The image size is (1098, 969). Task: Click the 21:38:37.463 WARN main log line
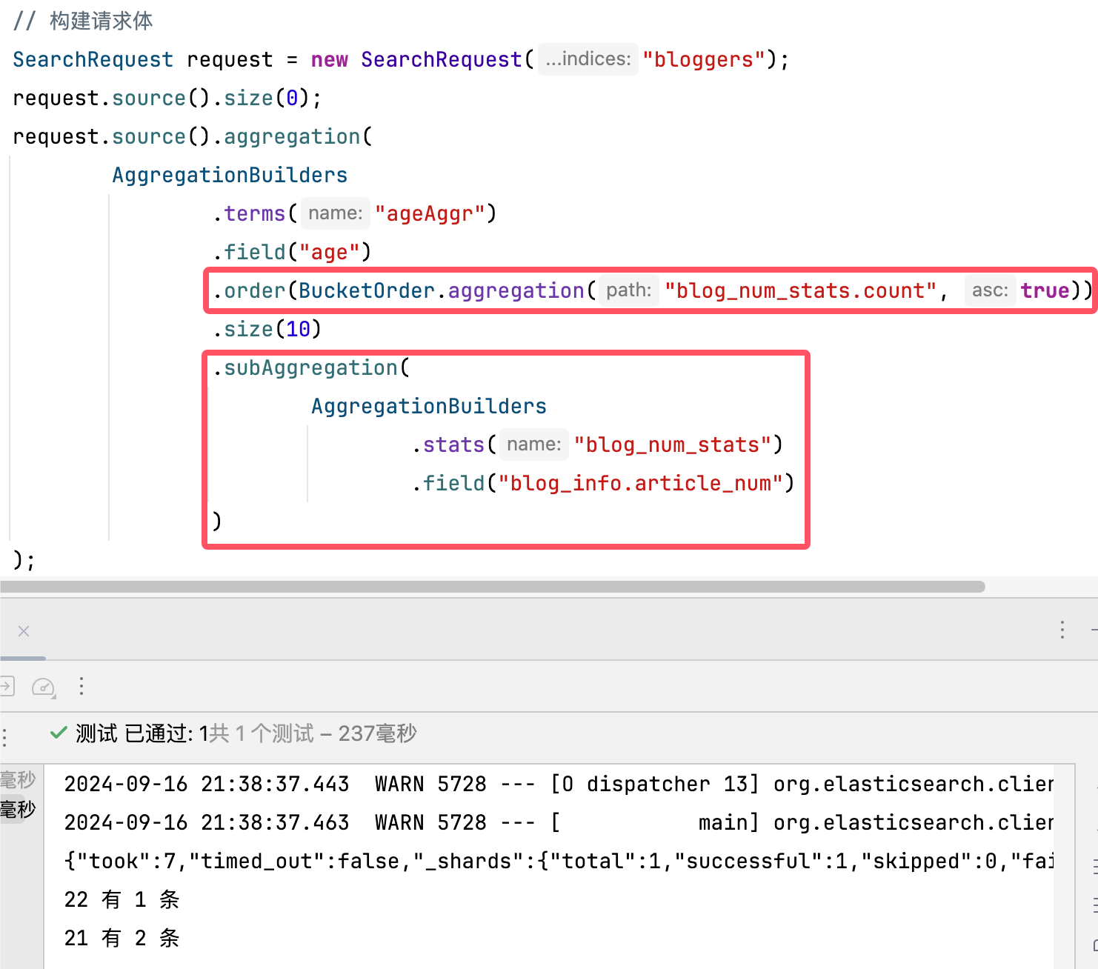click(559, 822)
